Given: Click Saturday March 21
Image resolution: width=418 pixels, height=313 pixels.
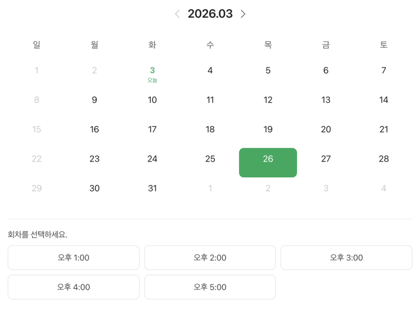Looking at the screenshot, I should [384, 129].
